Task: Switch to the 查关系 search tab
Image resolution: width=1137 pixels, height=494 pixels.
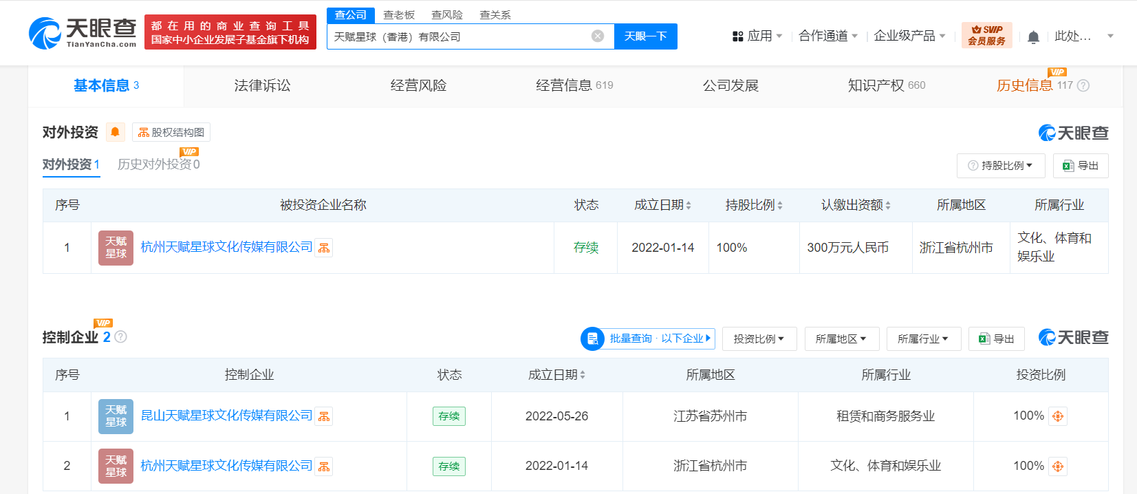Action: pyautogui.click(x=495, y=15)
